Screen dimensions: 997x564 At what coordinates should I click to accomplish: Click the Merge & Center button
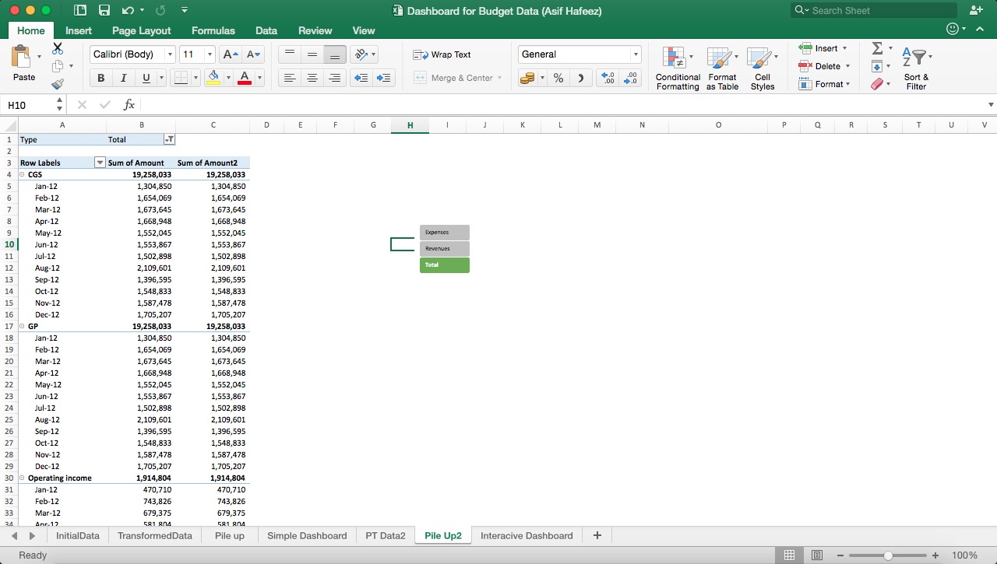point(459,78)
